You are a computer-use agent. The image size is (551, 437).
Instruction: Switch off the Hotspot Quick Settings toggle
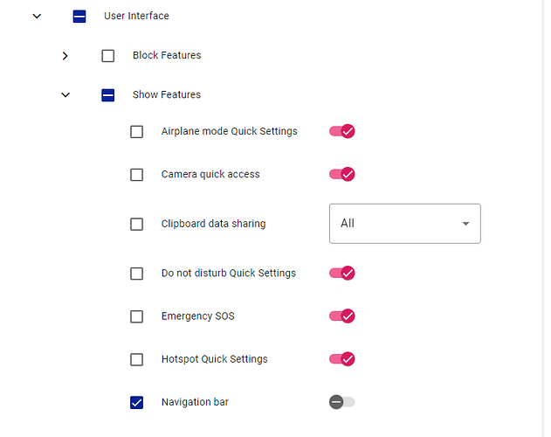(x=342, y=359)
